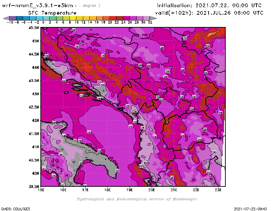Click the legend swatch between 30 and 32
The height and width of the screenshot is (211, 274).
(147, 18)
